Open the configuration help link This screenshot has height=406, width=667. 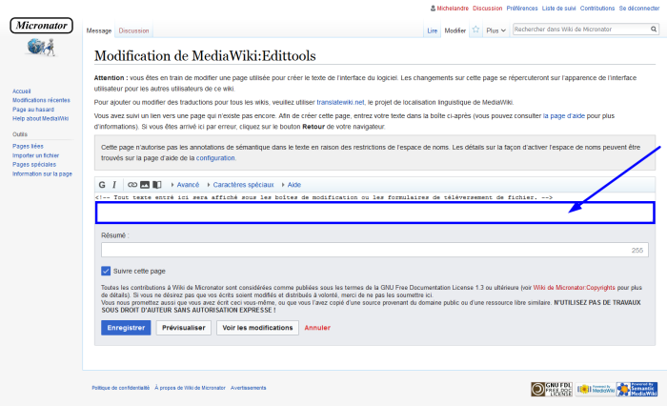[x=215, y=158]
